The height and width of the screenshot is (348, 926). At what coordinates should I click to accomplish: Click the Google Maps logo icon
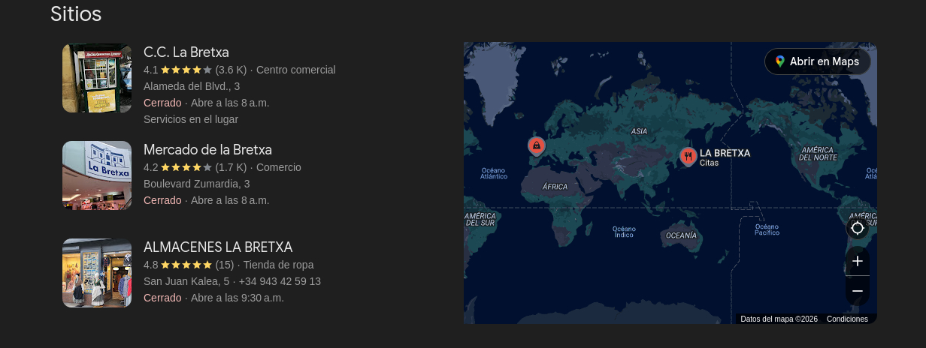click(780, 61)
